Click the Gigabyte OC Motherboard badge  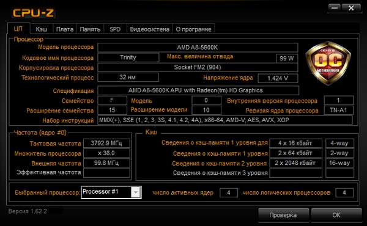328,63
